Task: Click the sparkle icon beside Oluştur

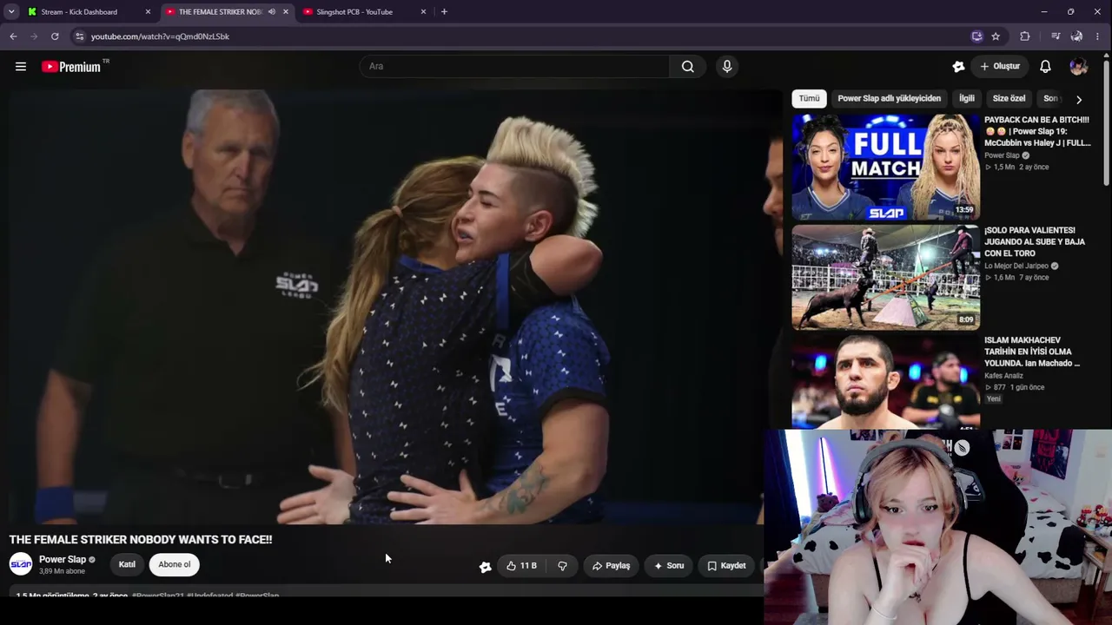Action: click(958, 66)
